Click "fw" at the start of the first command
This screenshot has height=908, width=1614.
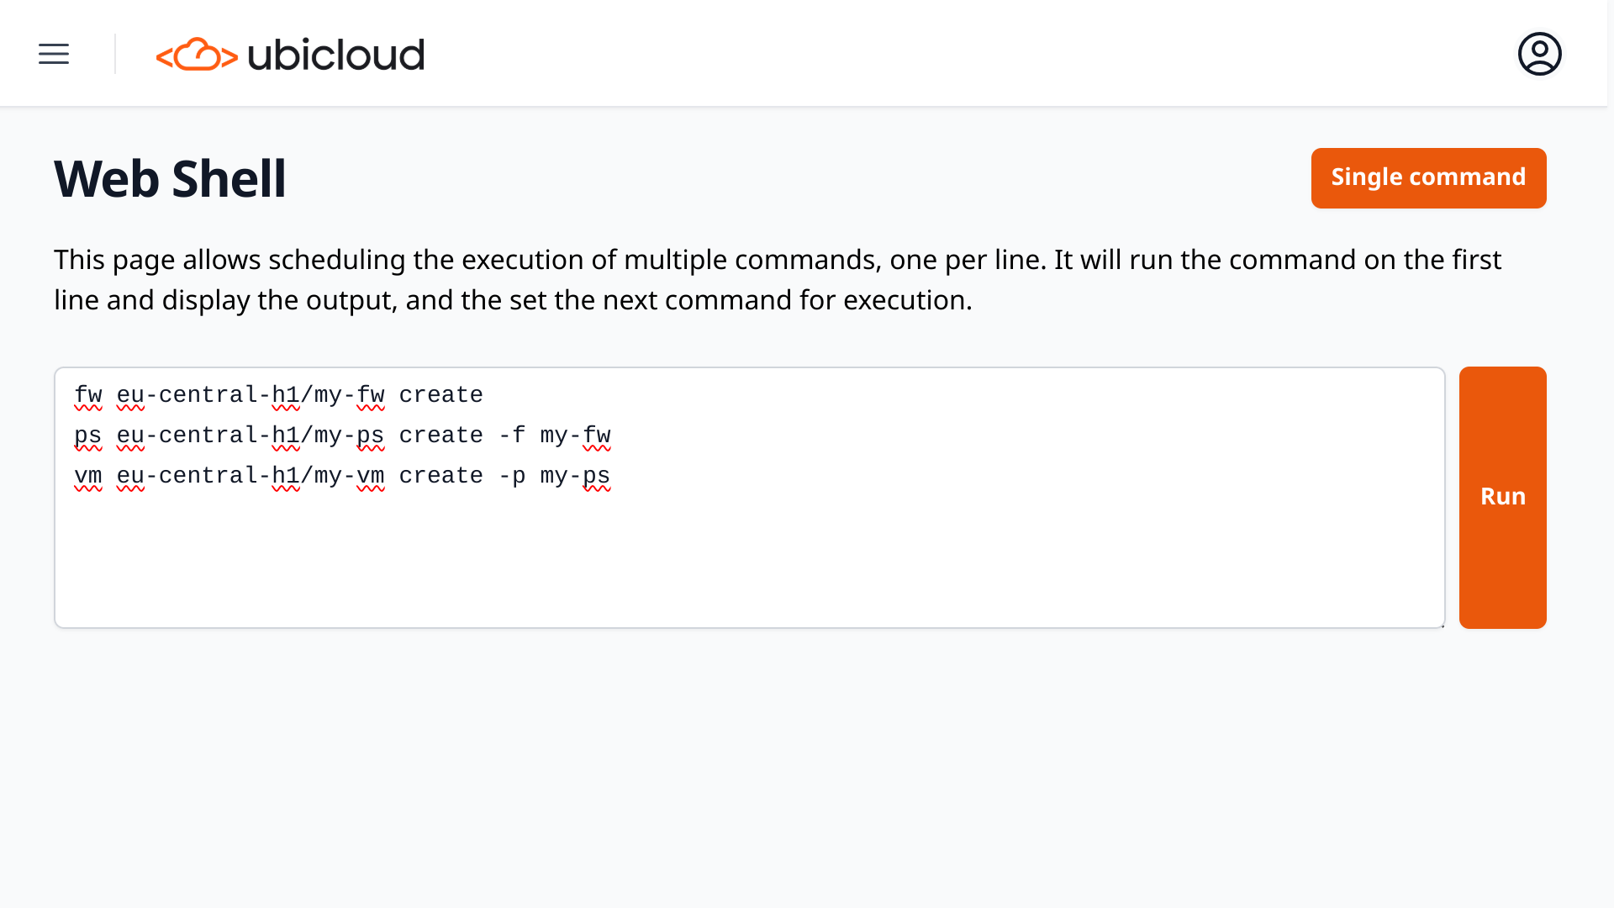coord(88,395)
